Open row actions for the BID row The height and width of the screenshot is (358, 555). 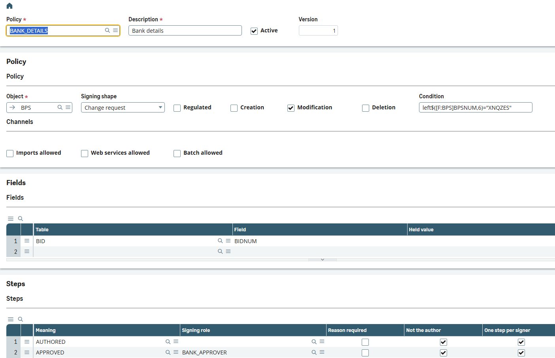click(27, 241)
